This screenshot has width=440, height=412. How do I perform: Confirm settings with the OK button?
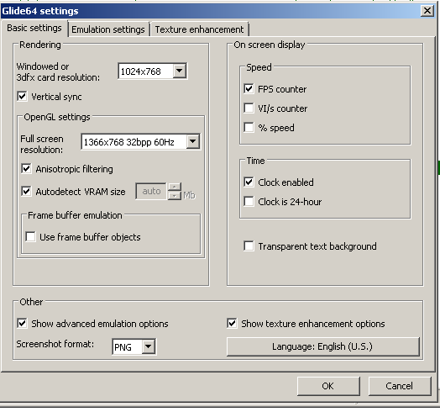328,386
